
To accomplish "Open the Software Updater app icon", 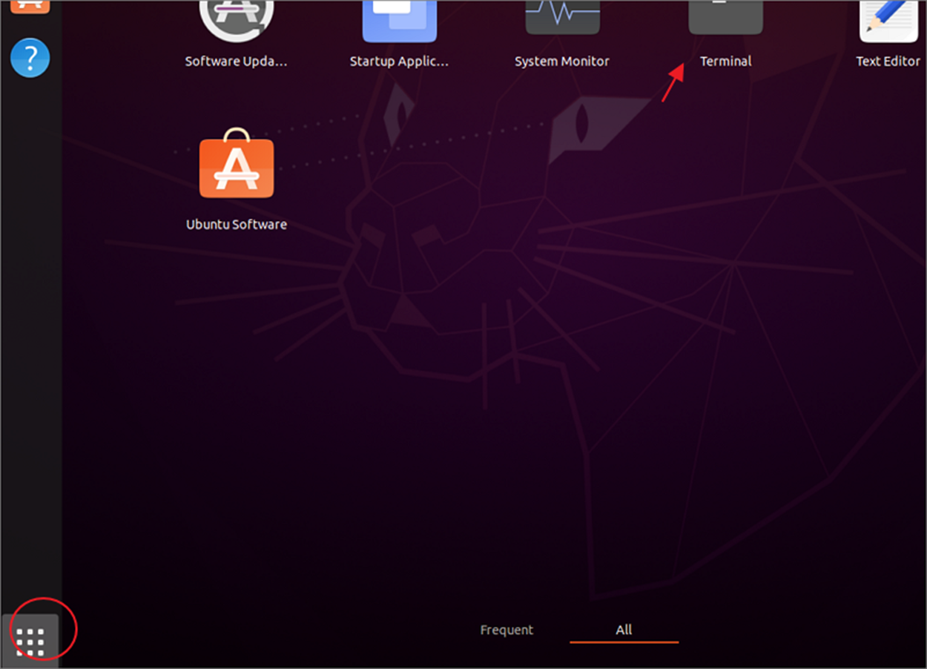I will (x=237, y=21).
